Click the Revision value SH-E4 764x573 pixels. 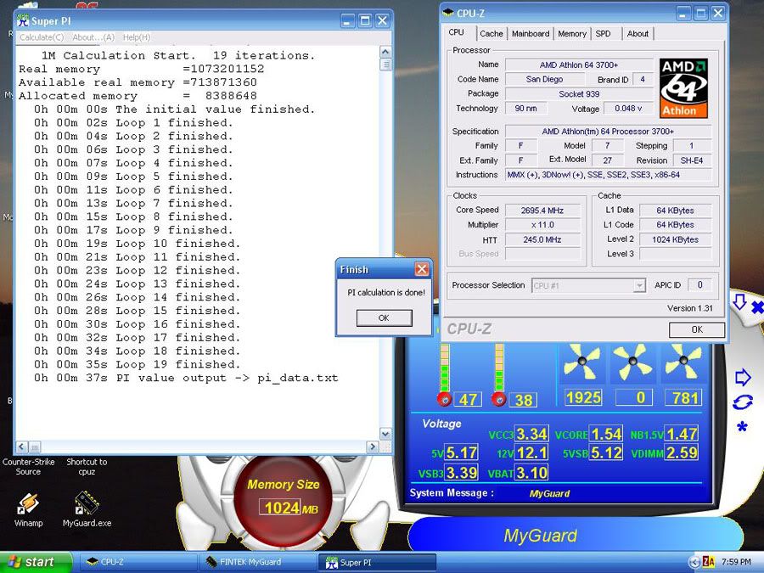(692, 160)
